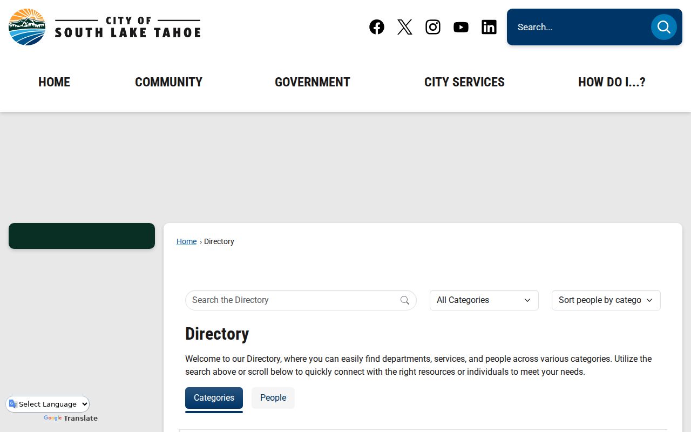Focus the top site Search field
This screenshot has width=691, height=432.
[580, 27]
